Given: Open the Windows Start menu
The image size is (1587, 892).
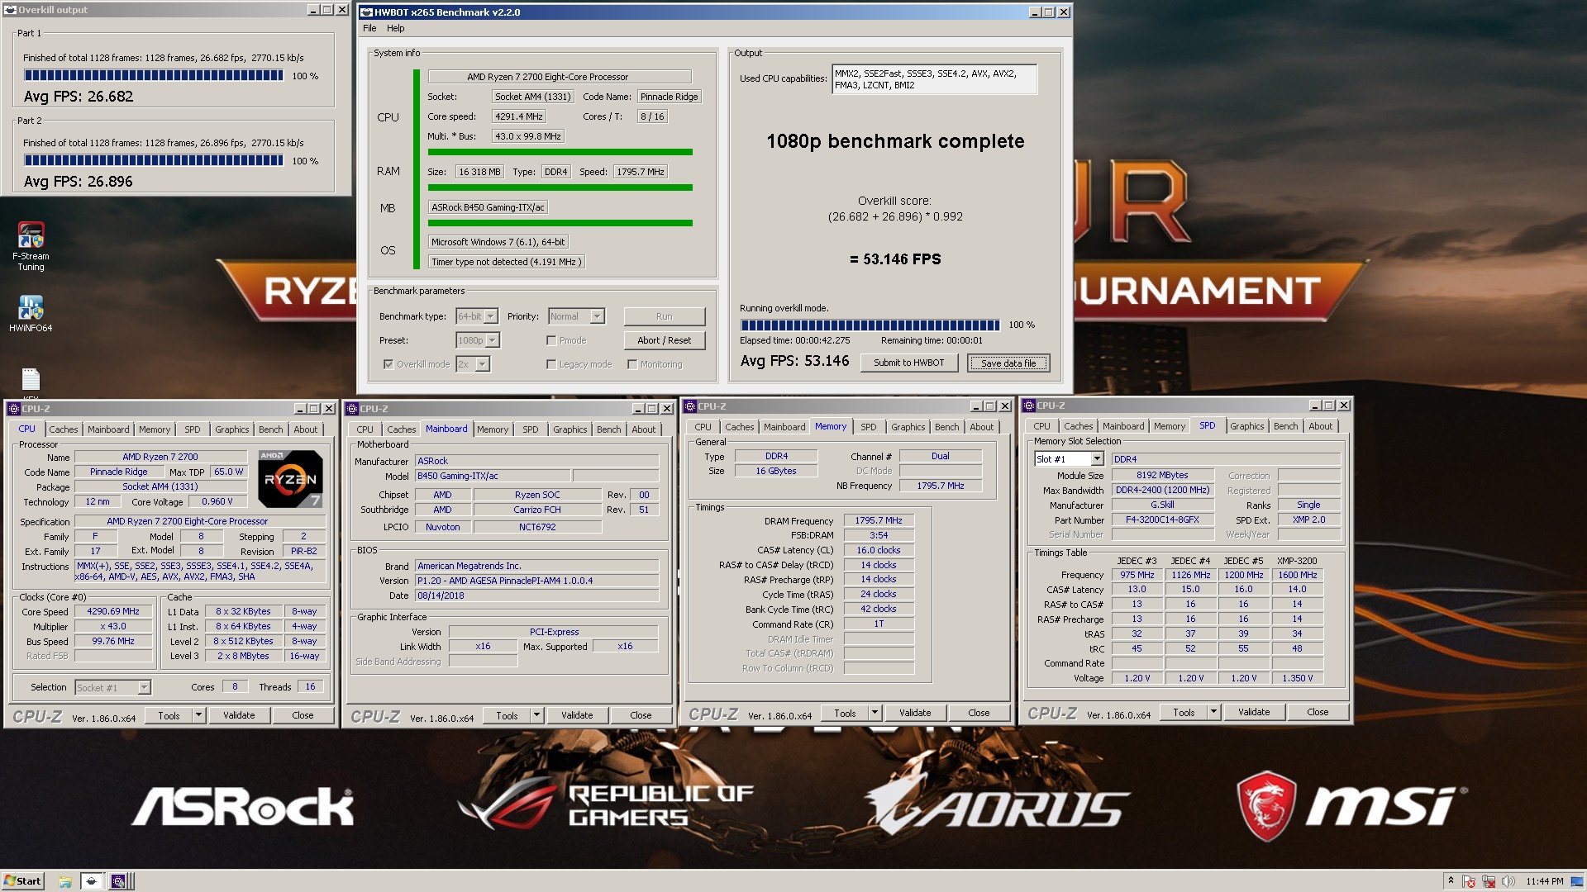Looking at the screenshot, I should pyautogui.click(x=22, y=880).
